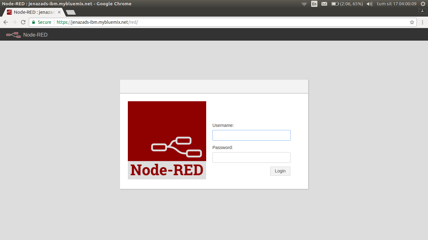
Task: Open the sound volume indicator
Action: 370,4
